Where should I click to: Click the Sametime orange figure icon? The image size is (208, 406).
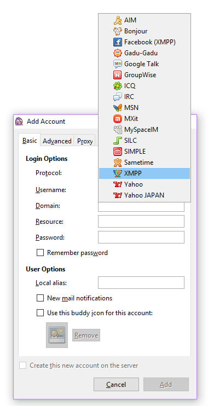(x=117, y=163)
